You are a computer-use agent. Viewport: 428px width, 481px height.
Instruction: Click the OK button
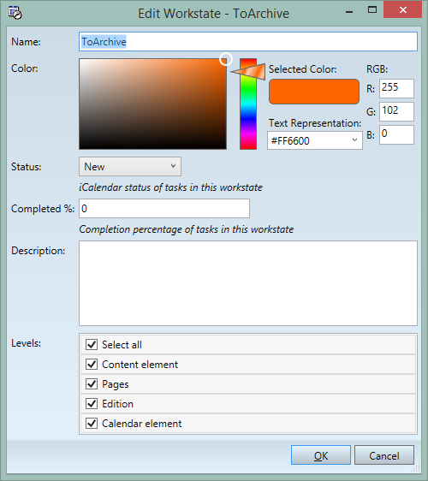321,455
